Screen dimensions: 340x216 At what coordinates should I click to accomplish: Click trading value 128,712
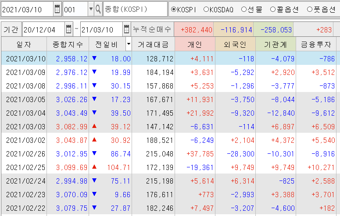coord(160,59)
